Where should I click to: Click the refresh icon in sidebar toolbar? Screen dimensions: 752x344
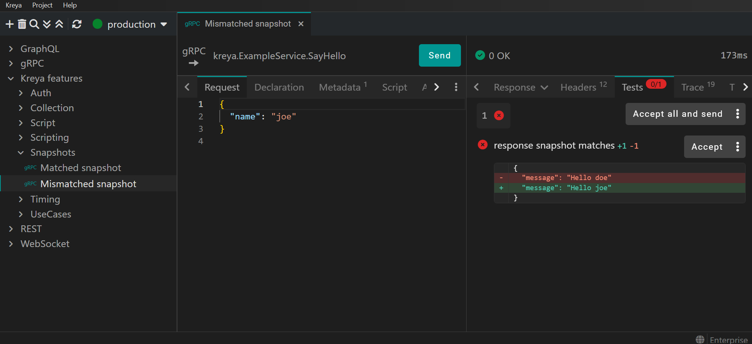click(77, 24)
